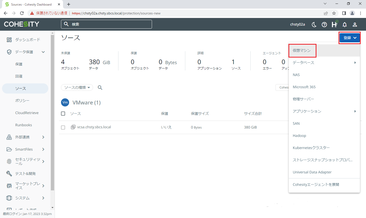Expand the マーケットプレイス chevron
Screen dimensions: 366x218
click(x=43, y=186)
